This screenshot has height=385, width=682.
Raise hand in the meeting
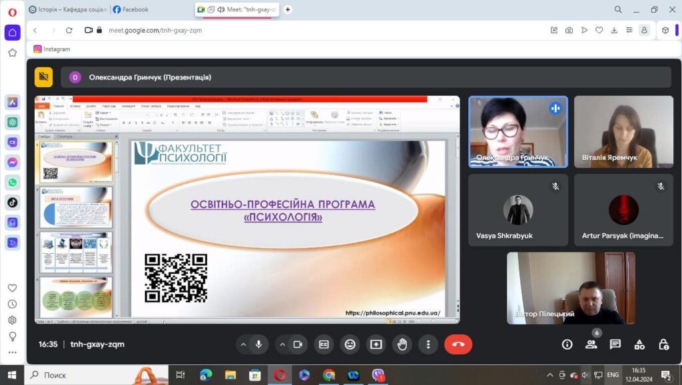(402, 344)
